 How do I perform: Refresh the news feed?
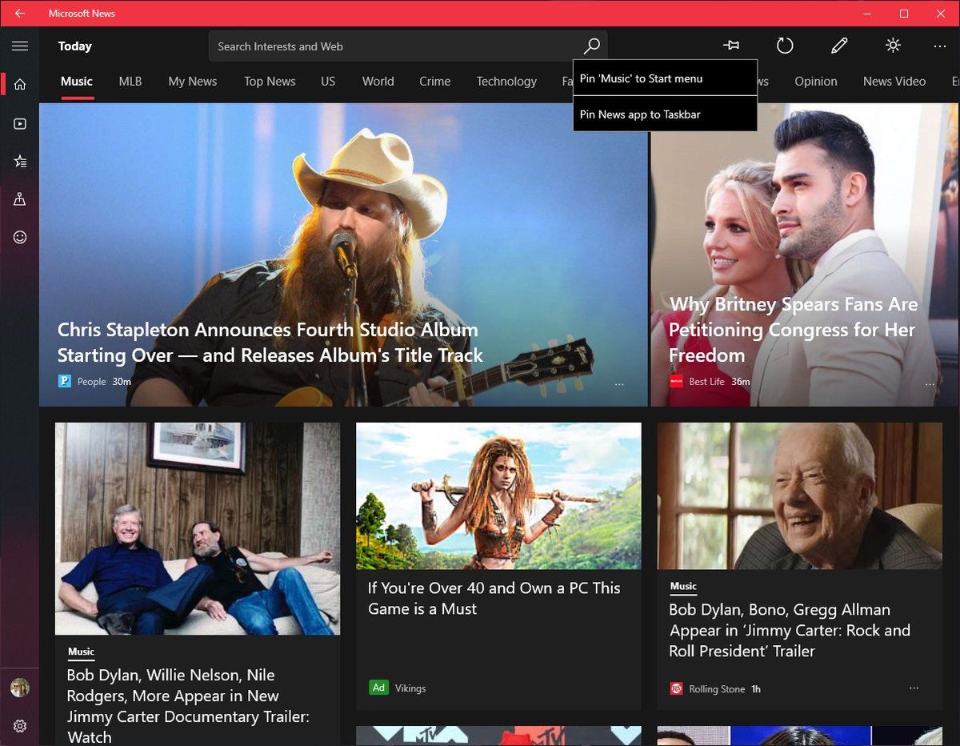(785, 46)
